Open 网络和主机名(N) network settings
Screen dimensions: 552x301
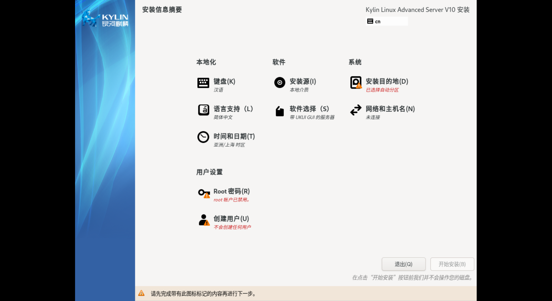point(390,109)
